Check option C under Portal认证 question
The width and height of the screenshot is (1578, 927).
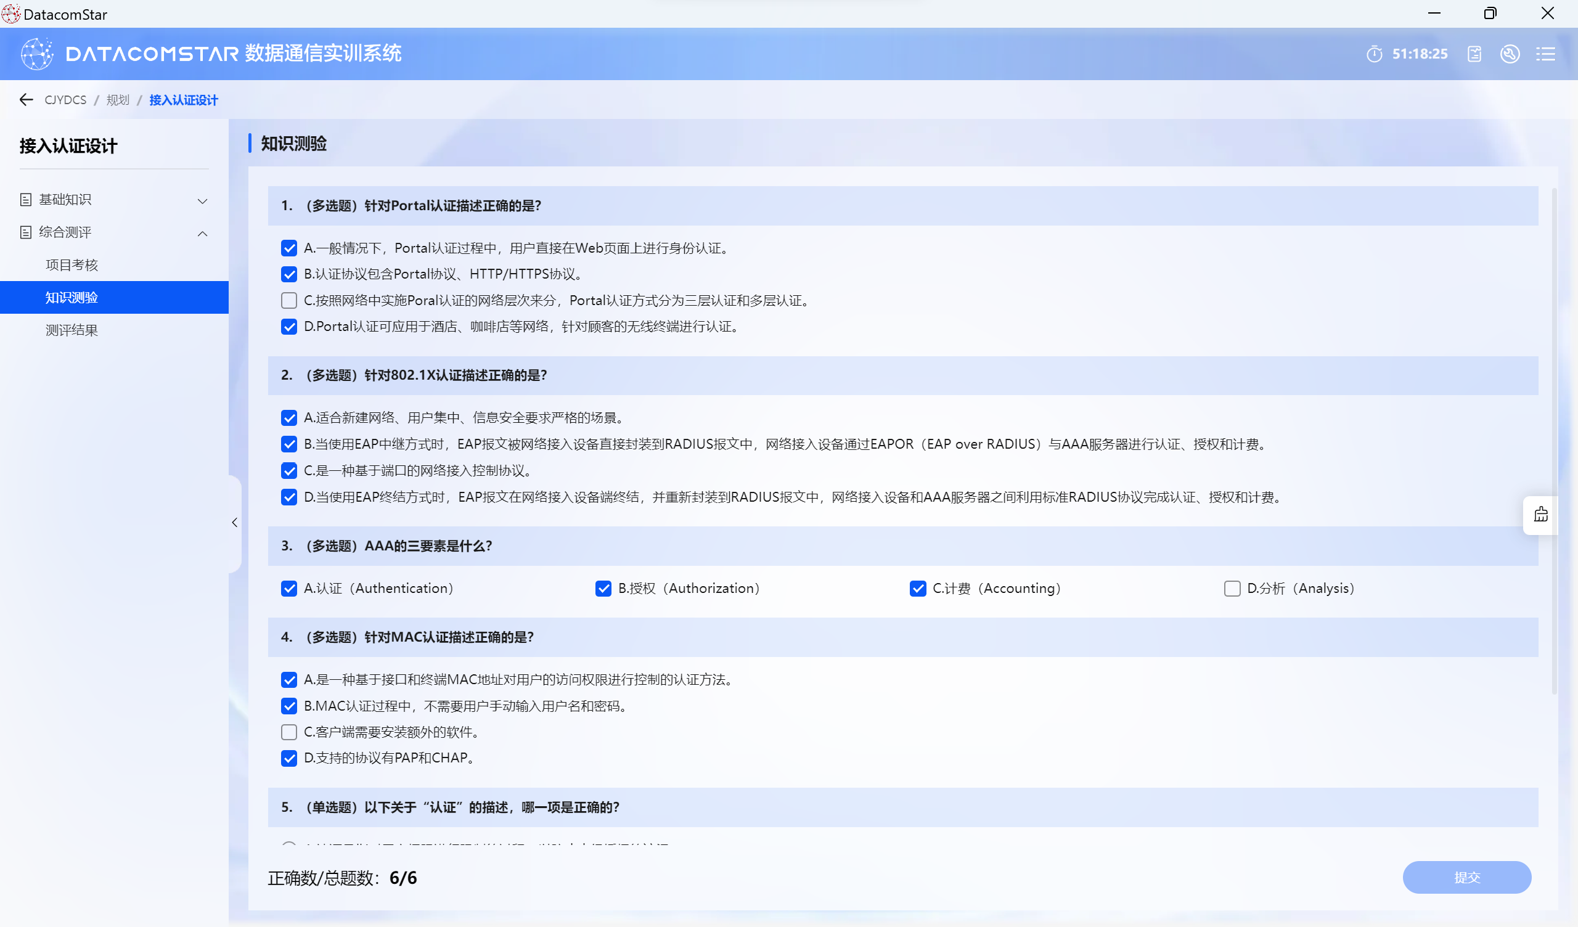(288, 301)
